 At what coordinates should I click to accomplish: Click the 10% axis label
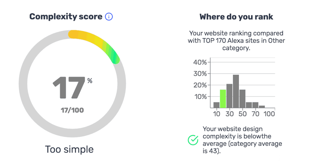[201, 97]
